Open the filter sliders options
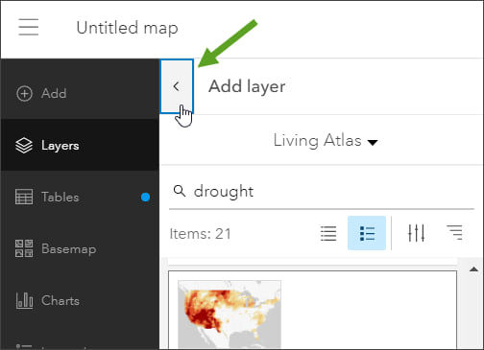The image size is (484, 350). pyautogui.click(x=417, y=233)
